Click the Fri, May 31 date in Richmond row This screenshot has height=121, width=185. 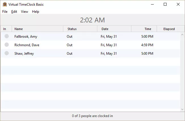pyautogui.click(x=109, y=45)
